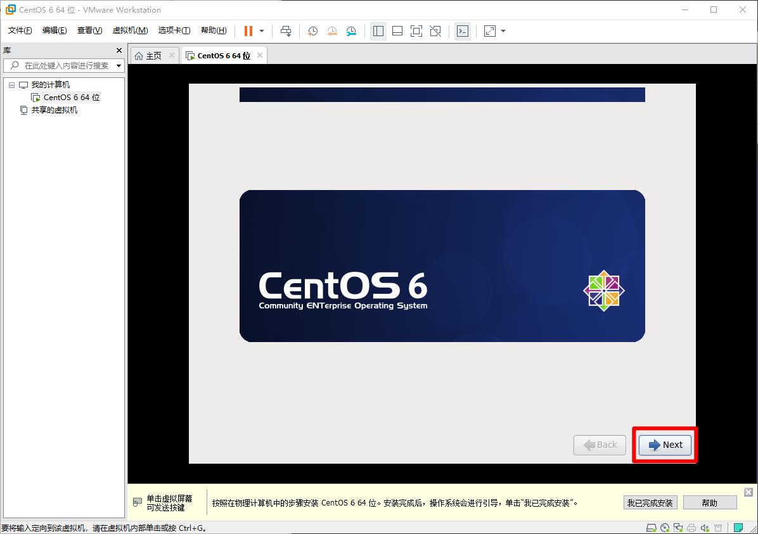Open the suspend button dropdown arrow
The width and height of the screenshot is (758, 534).
coord(260,30)
